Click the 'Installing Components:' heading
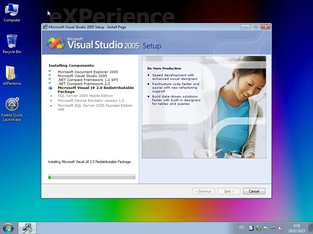 [x=72, y=66]
